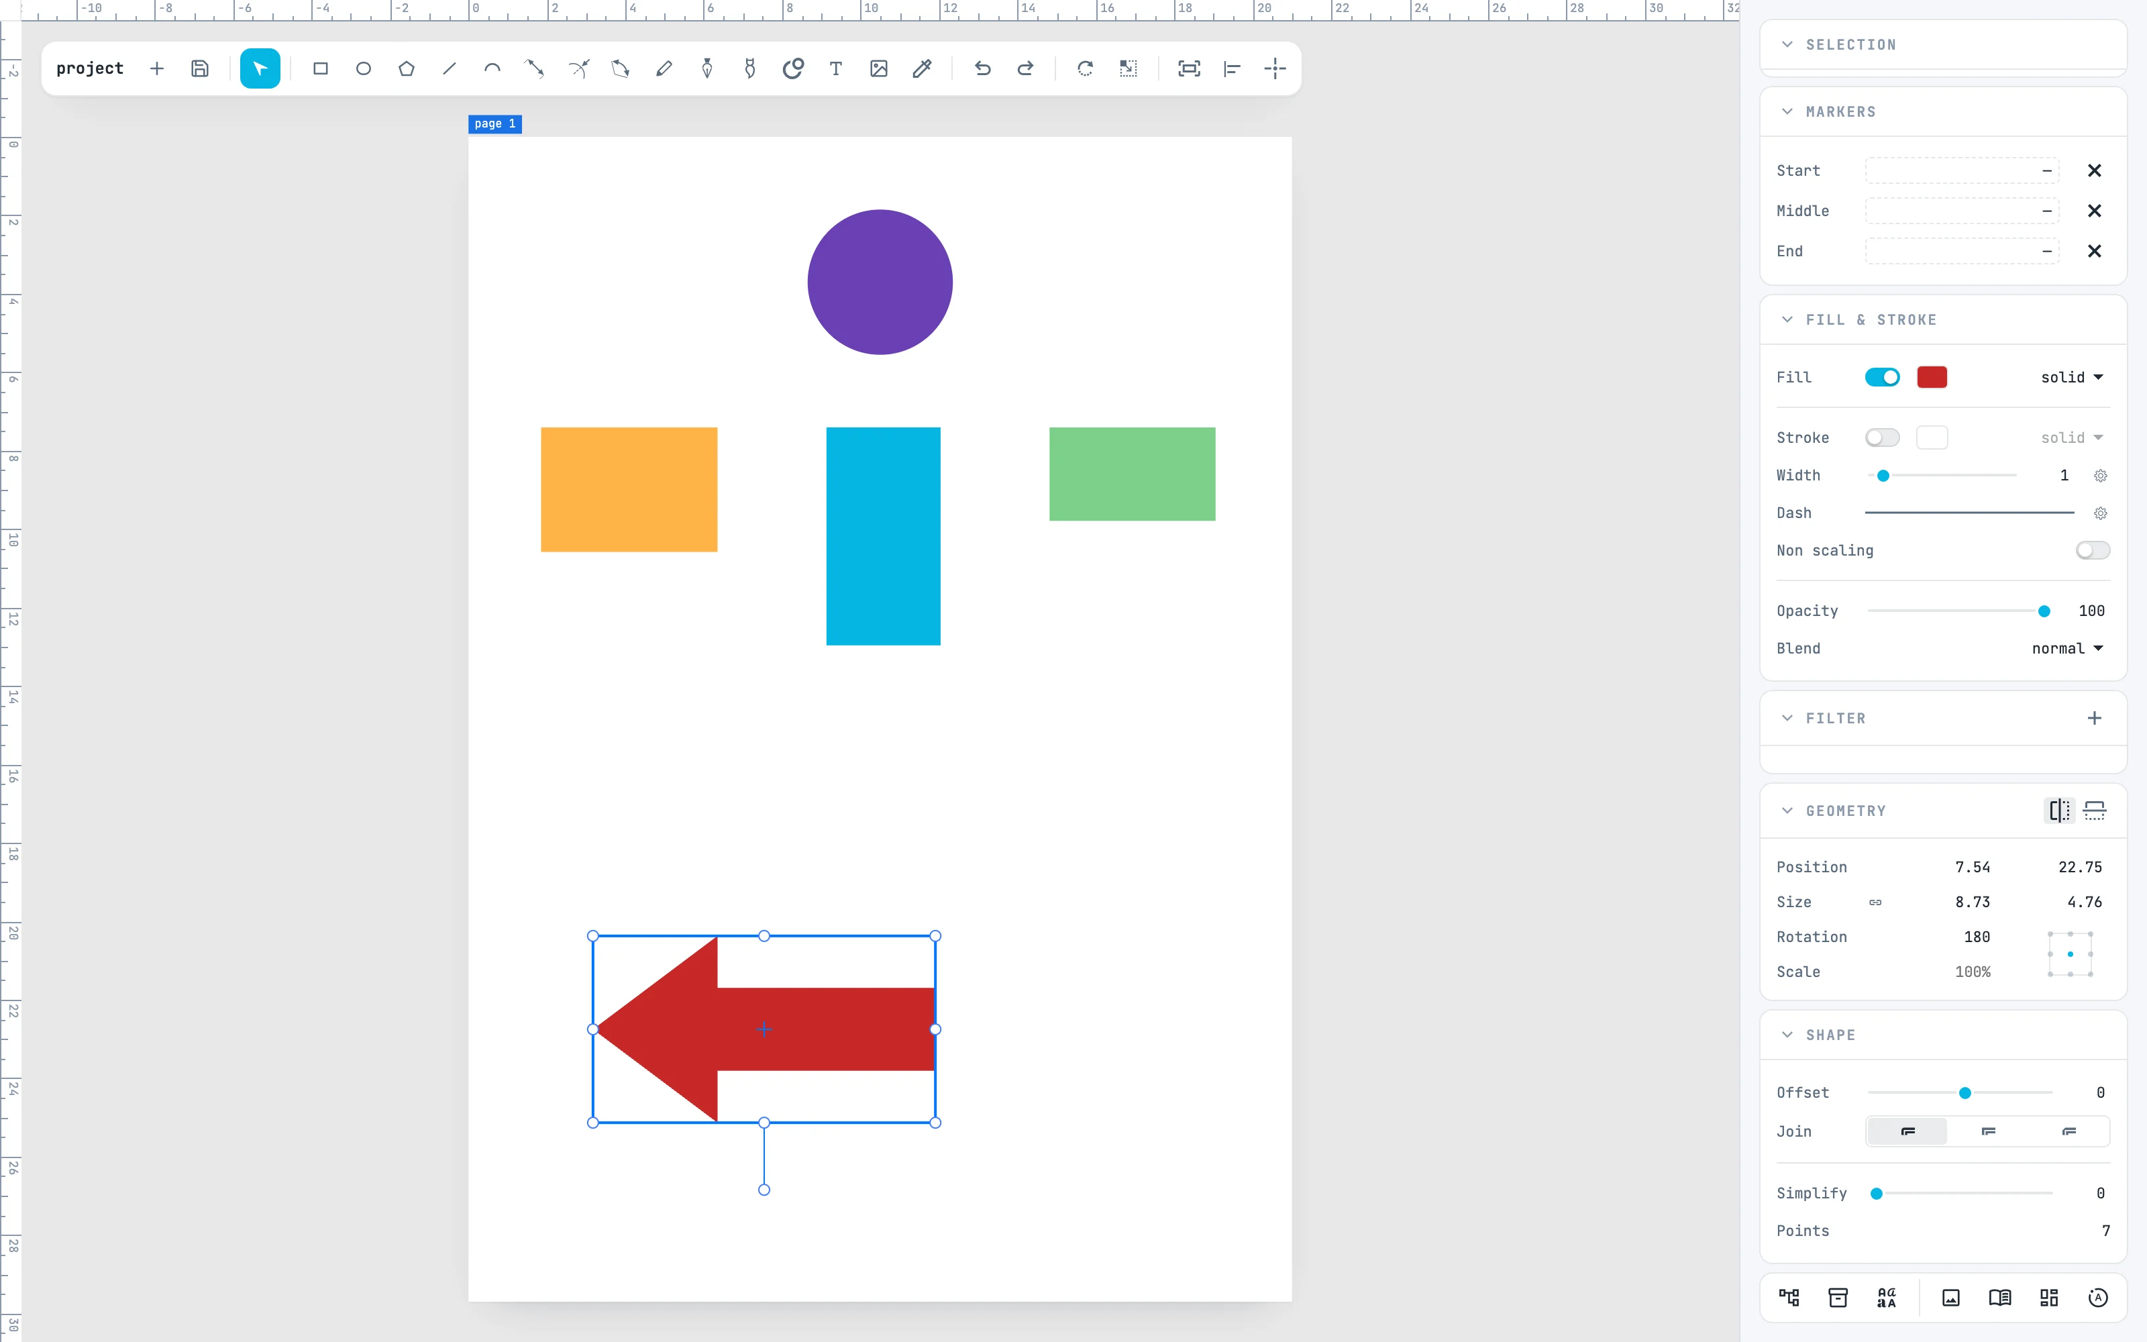Screen dimensions: 2147x1342
Task: Select the pencil drawing tool
Action: coord(664,68)
